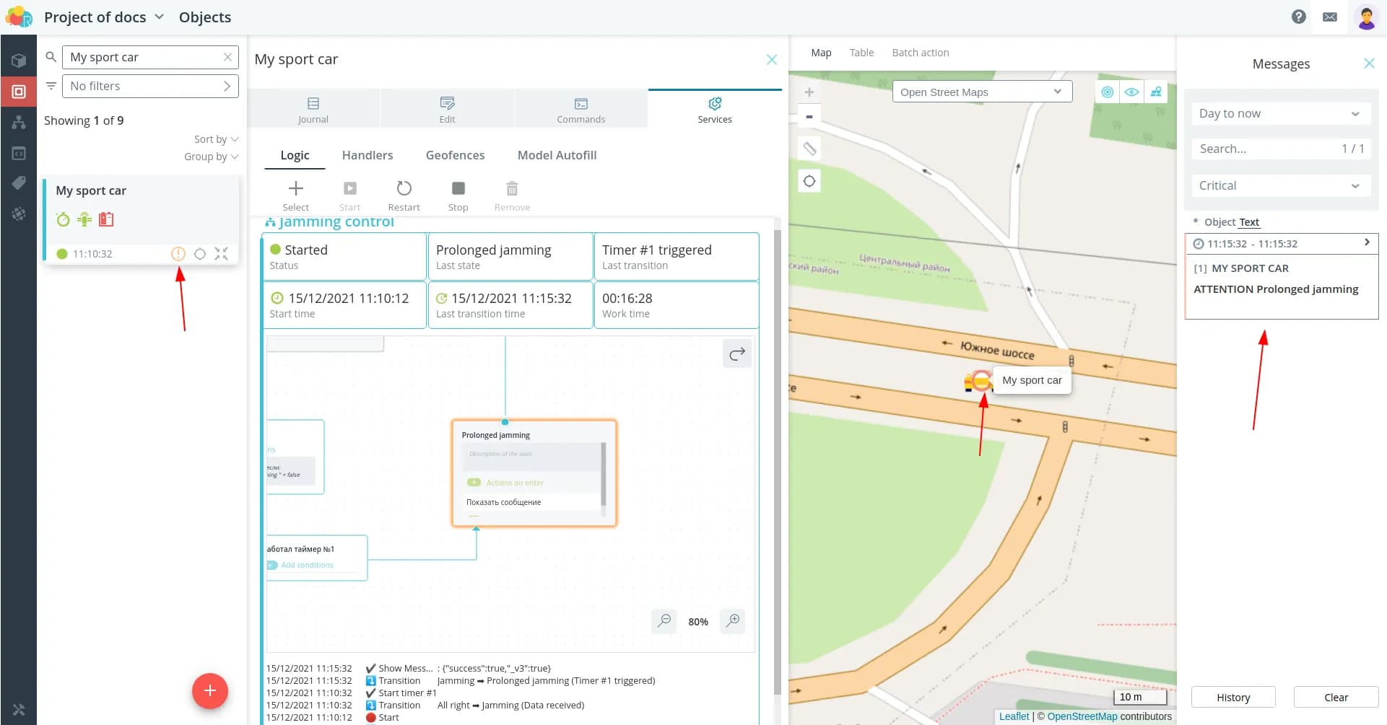Click the Clear messages button
This screenshot has width=1387, height=725.
[x=1335, y=697]
